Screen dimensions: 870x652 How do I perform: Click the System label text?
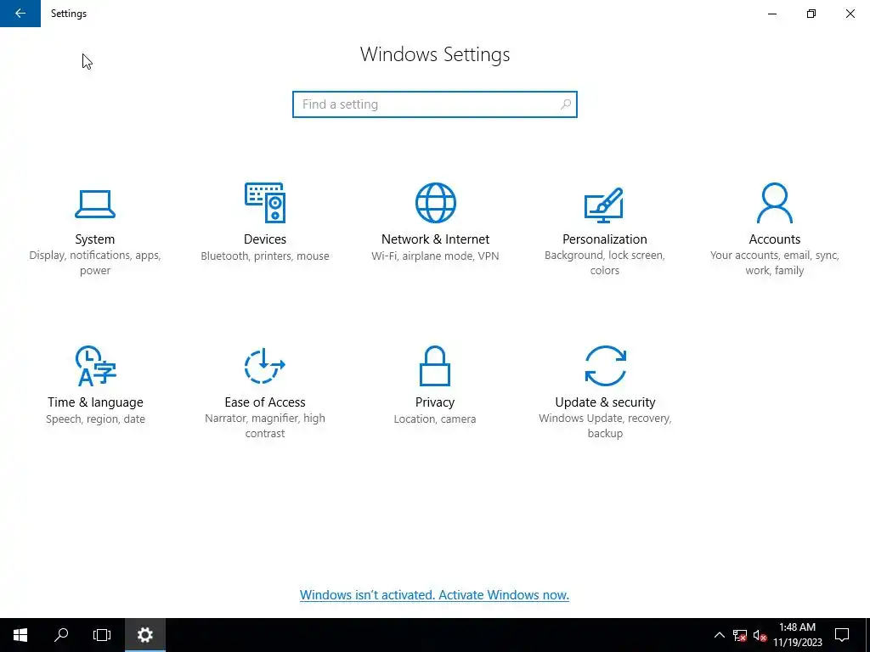tap(95, 239)
